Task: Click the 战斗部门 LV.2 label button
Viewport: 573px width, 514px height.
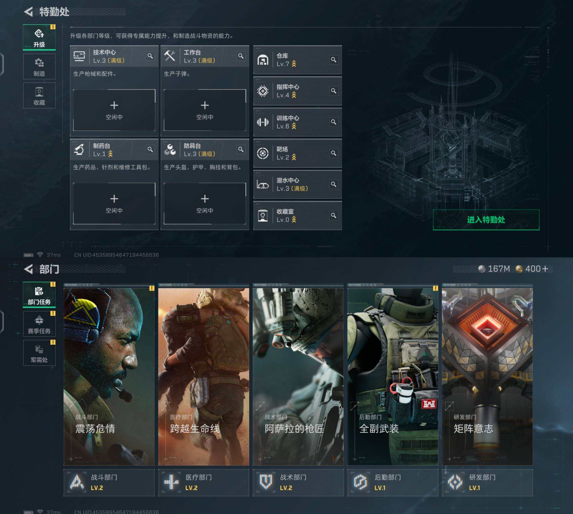Action: pyautogui.click(x=109, y=482)
